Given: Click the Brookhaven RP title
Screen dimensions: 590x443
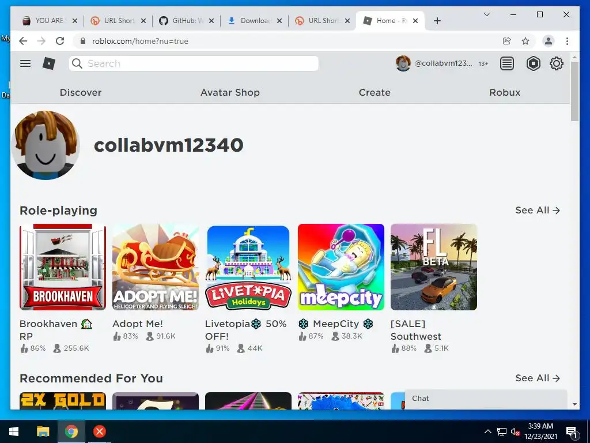Looking at the screenshot, I should [x=56, y=330].
